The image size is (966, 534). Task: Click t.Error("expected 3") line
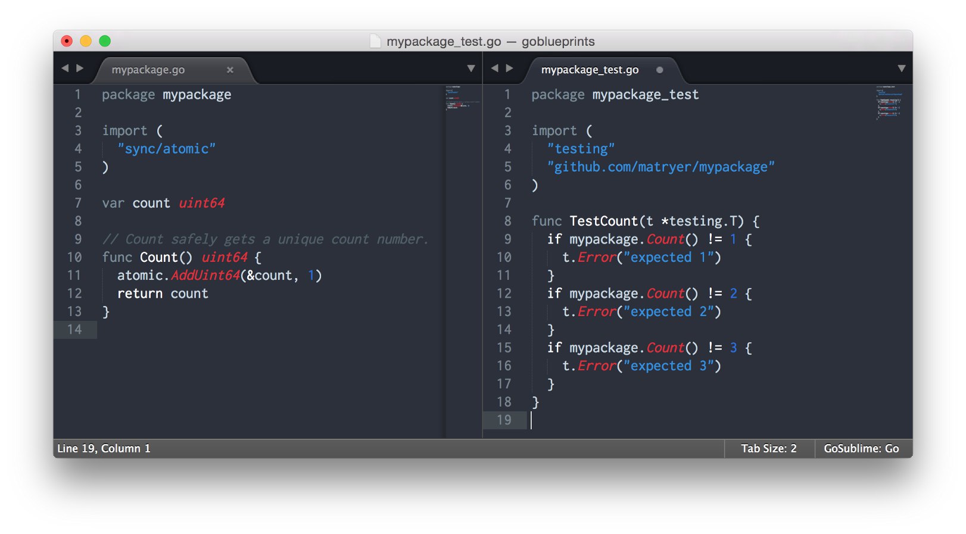pos(641,366)
